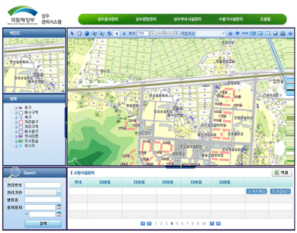Go to results page 10
The image size is (297, 233).
[204, 223]
